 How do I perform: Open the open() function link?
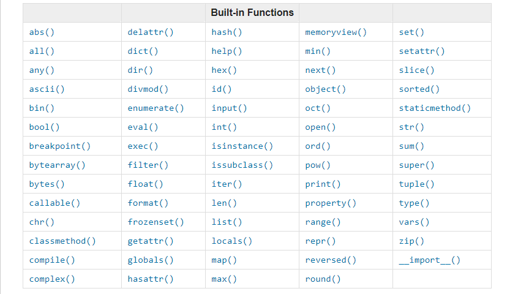point(320,127)
